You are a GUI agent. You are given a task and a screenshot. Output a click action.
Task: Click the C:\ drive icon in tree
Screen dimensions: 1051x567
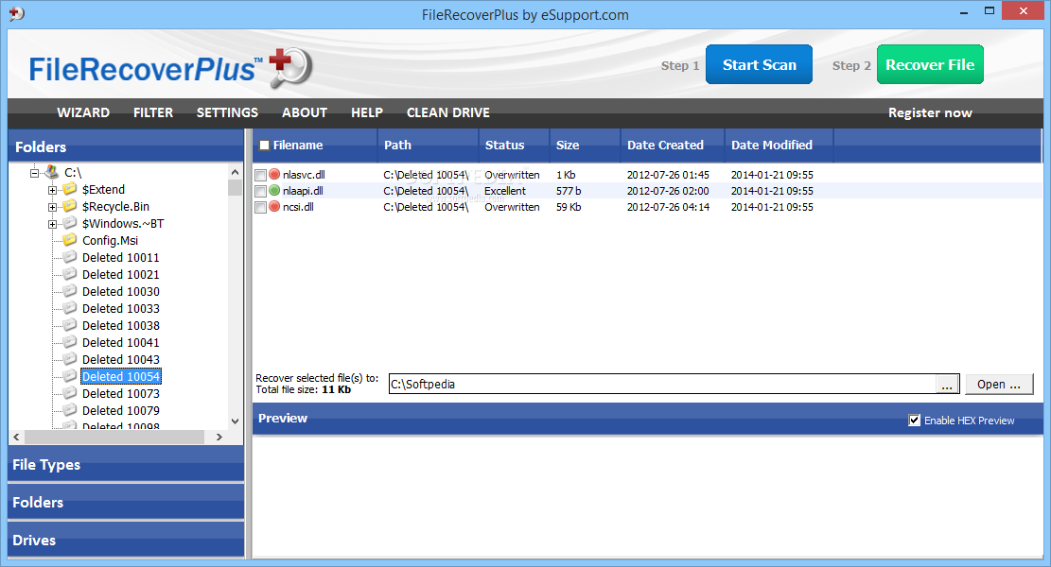click(x=52, y=173)
